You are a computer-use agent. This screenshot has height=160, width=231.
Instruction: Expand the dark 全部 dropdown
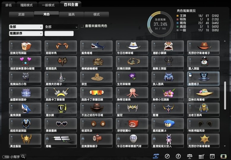click(61, 27)
